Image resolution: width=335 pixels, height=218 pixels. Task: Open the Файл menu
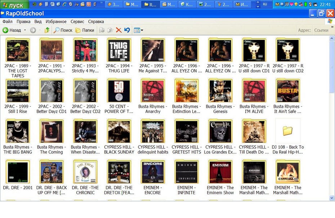tap(8, 21)
